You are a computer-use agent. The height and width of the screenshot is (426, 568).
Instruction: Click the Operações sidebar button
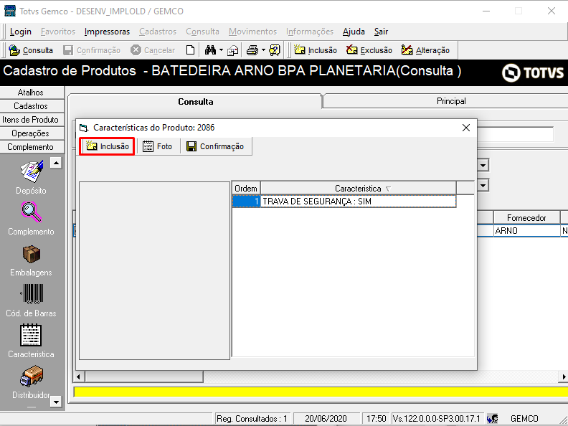pos(31,133)
